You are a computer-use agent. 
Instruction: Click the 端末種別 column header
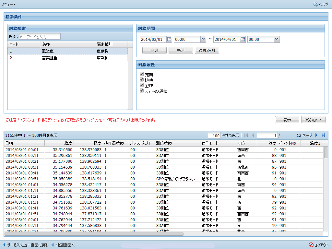111,44
